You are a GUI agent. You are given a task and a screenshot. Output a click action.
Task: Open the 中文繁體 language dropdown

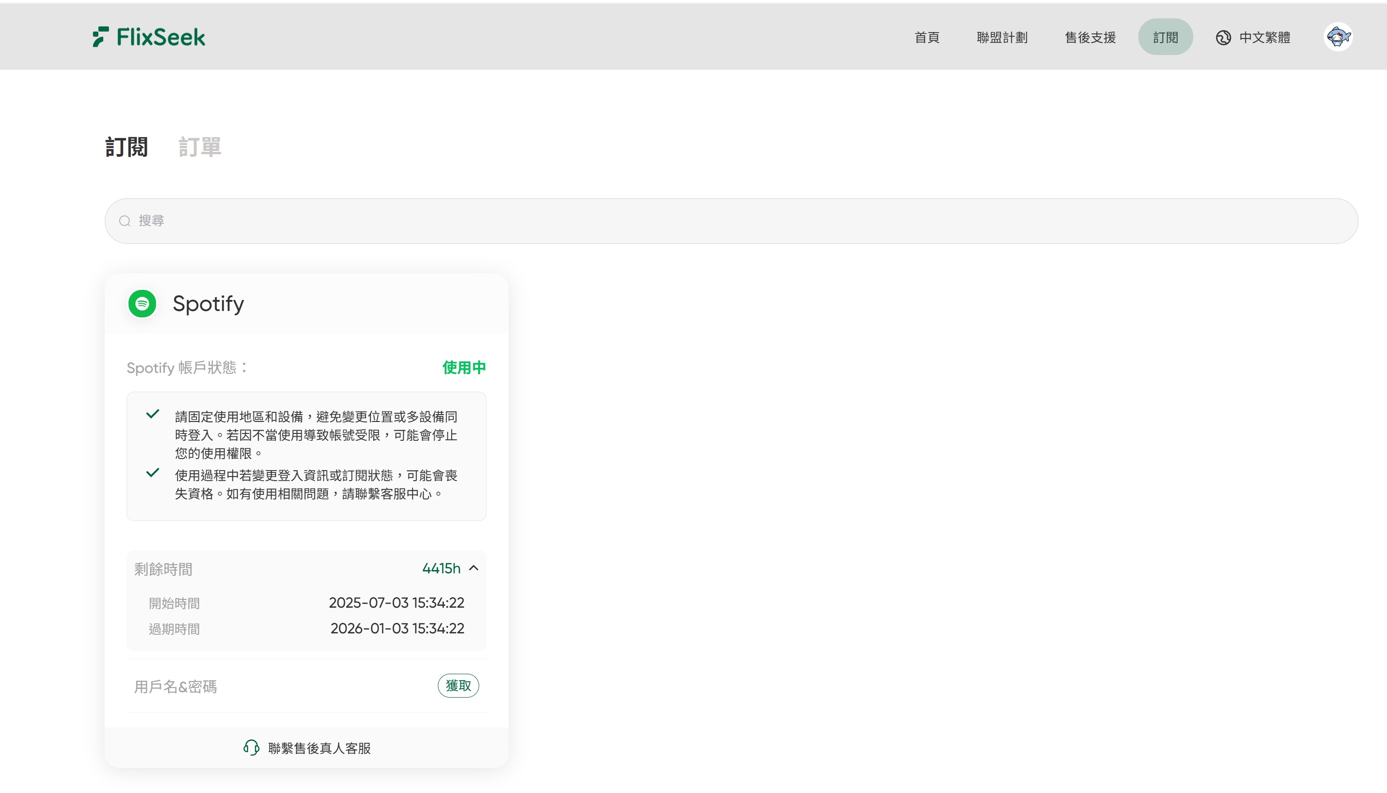[1264, 38]
